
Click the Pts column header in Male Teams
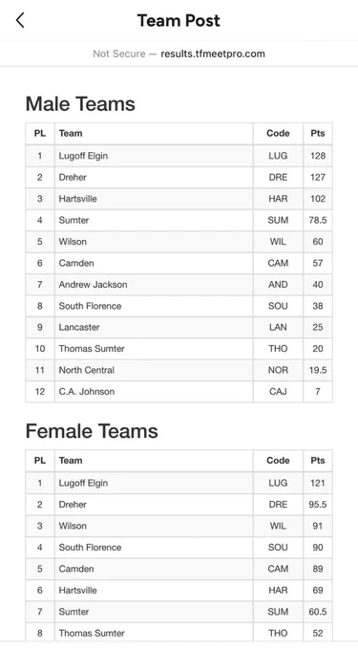pyautogui.click(x=318, y=134)
